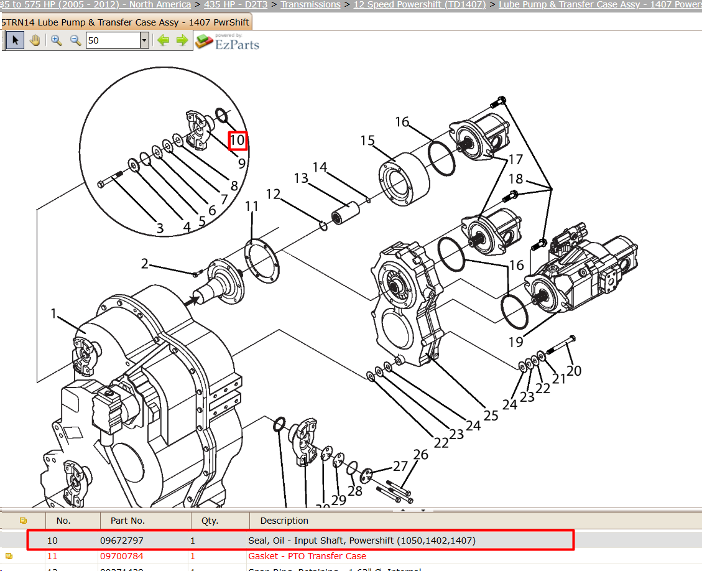The image size is (702, 571).
Task: Click callout number 17 in the diagram
Action: [x=515, y=159]
